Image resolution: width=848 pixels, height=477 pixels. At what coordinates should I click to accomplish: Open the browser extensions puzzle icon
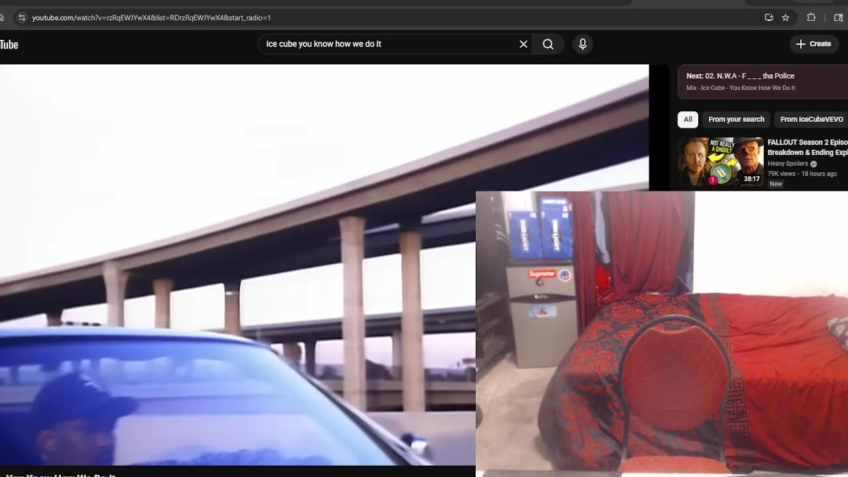[811, 18]
